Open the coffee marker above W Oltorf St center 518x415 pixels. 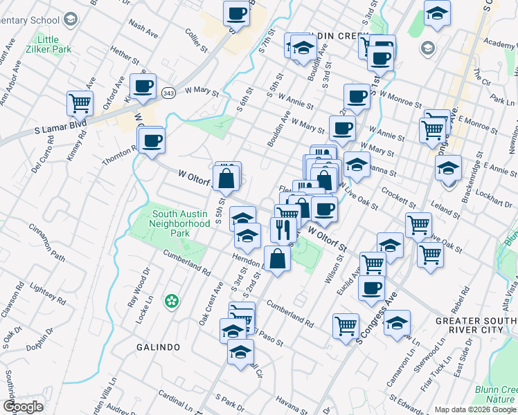click(324, 211)
